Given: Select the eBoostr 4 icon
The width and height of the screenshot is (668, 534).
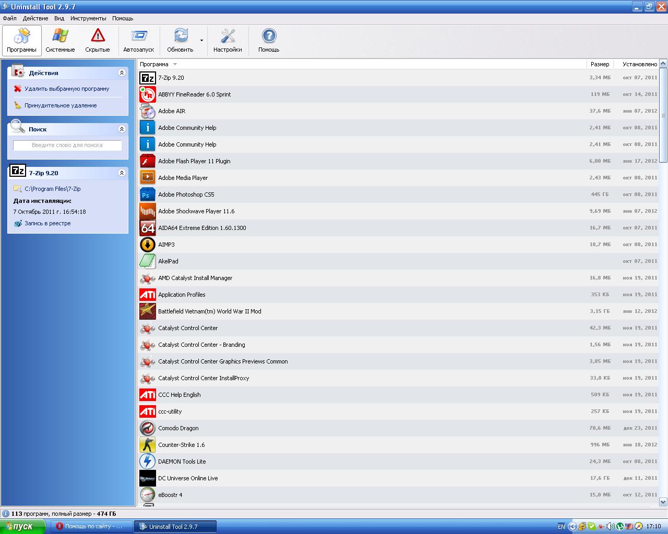Looking at the screenshot, I should coord(148,495).
